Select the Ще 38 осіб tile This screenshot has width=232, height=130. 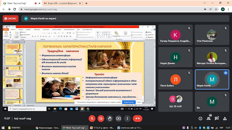(x=176, y=101)
